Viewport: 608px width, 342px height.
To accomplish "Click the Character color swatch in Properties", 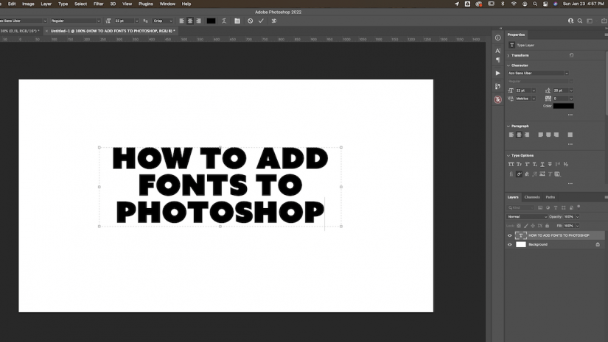I will click(x=563, y=106).
